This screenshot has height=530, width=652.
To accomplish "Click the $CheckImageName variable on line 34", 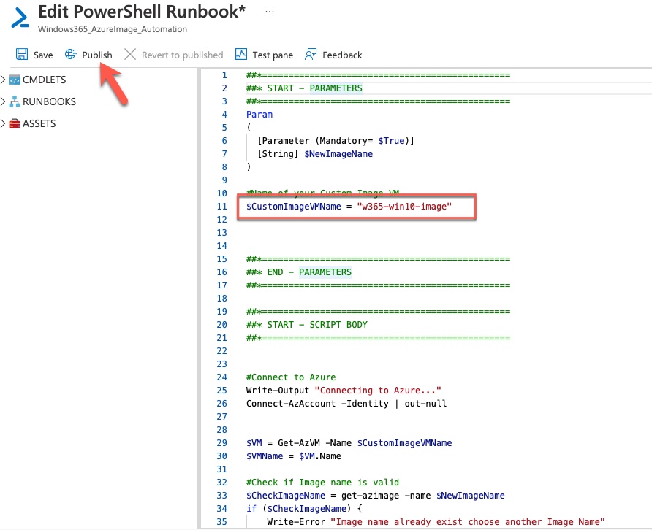I will click(x=307, y=509).
